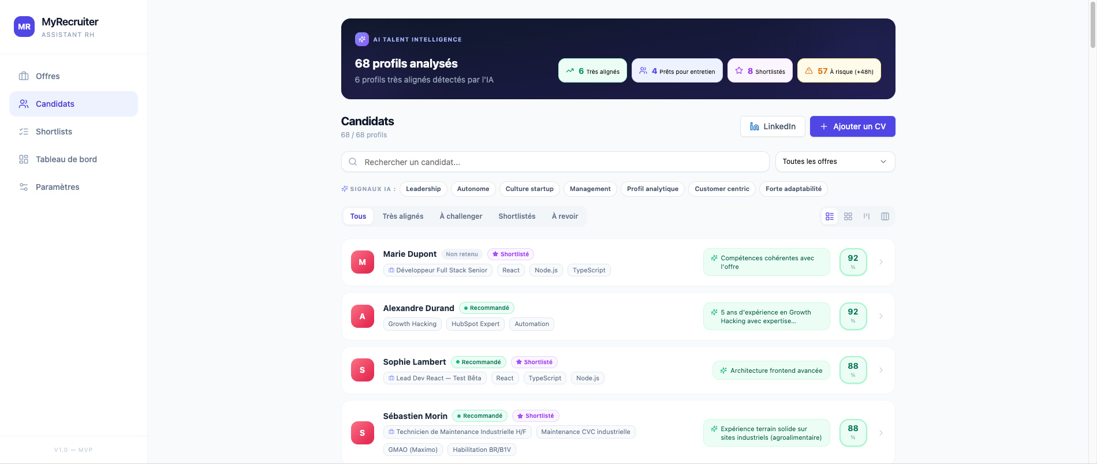1097x464 pixels.
Task: Click the Tableau de bord grid icon
Action: pyautogui.click(x=24, y=159)
